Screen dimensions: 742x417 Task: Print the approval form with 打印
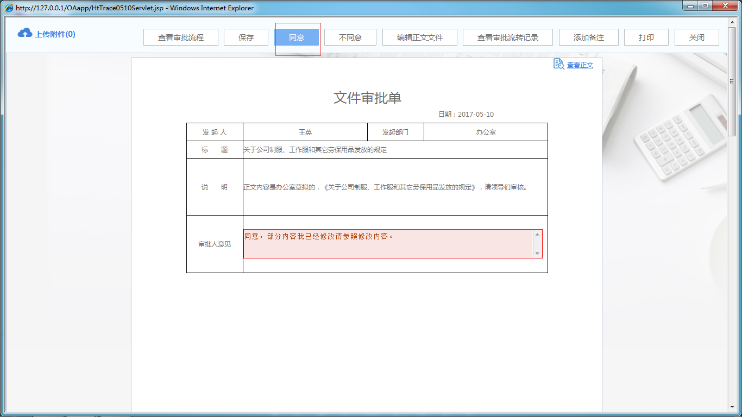click(x=646, y=37)
